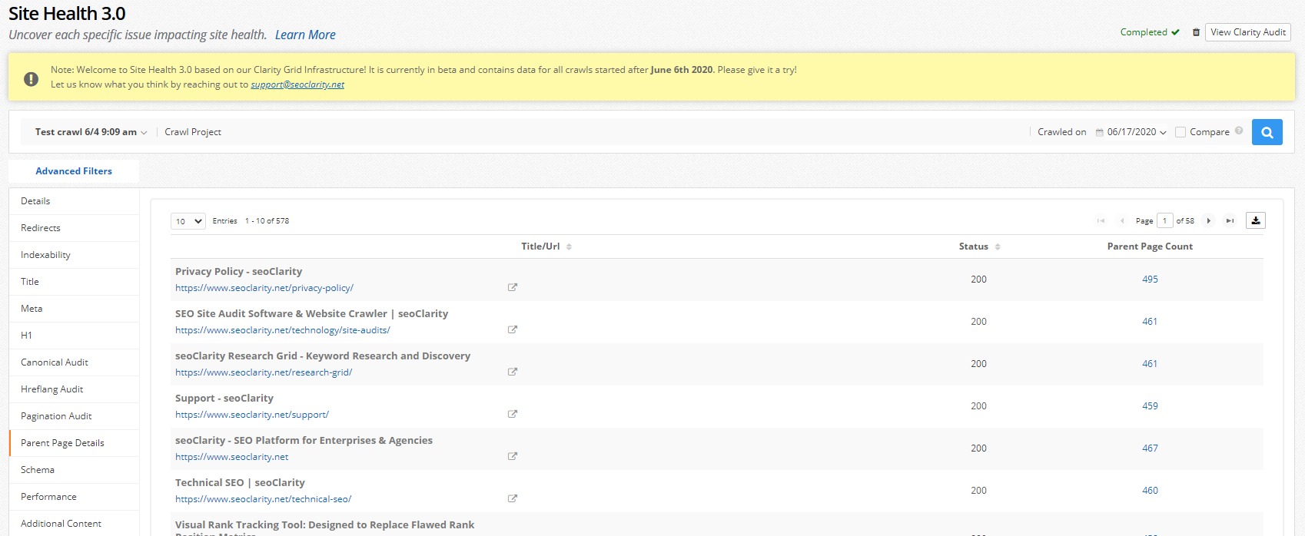Go to the next page arrow

[1208, 220]
